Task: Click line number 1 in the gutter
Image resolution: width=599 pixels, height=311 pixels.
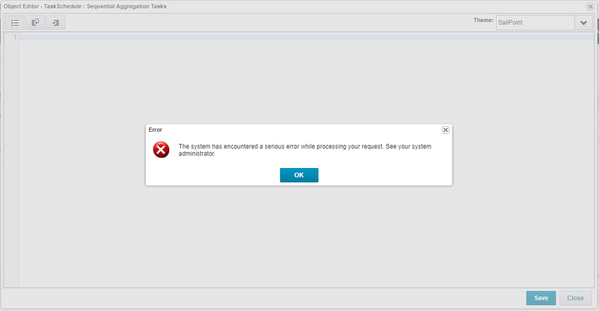Action: point(15,37)
